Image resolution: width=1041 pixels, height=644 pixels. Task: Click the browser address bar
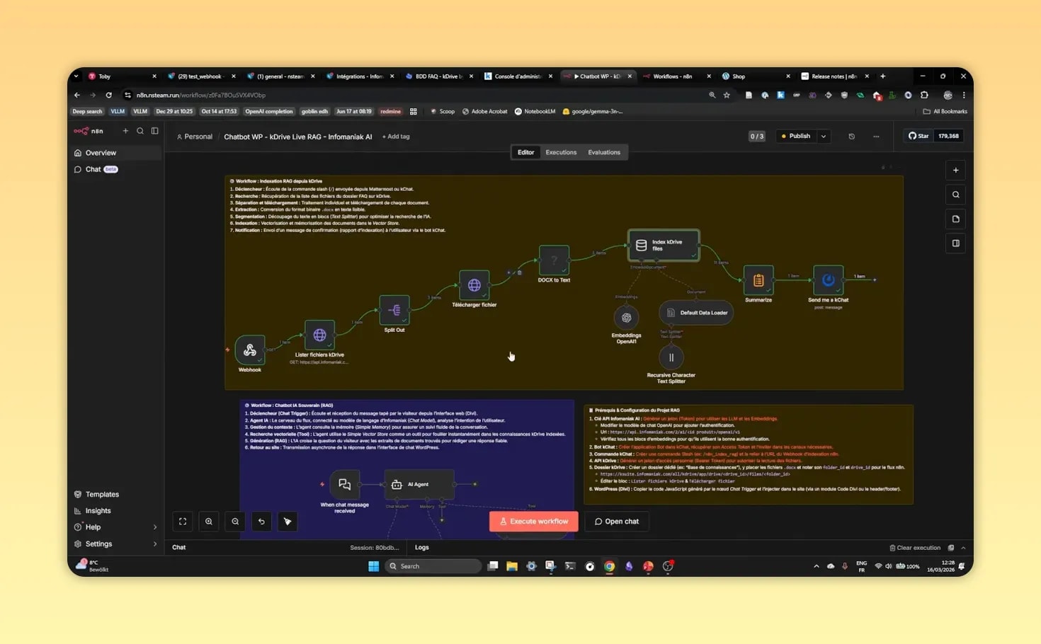(x=283, y=95)
